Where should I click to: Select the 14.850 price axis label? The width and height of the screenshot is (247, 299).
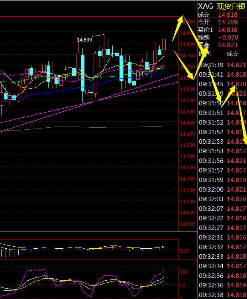click(187, 33)
